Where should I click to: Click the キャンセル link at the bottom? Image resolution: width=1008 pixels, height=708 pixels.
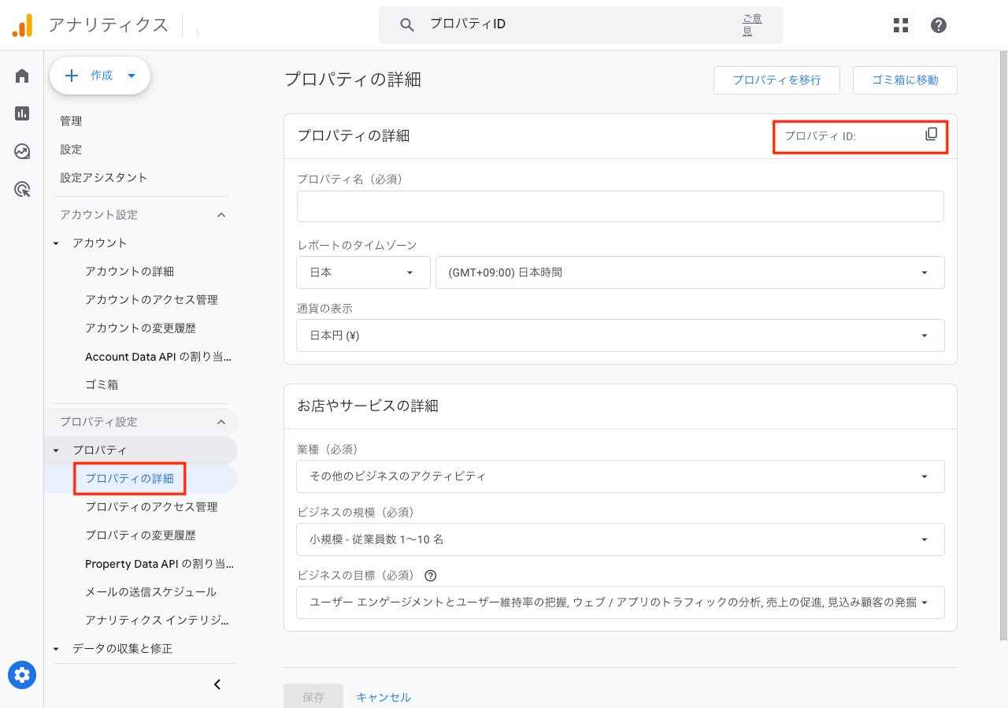[x=384, y=696]
